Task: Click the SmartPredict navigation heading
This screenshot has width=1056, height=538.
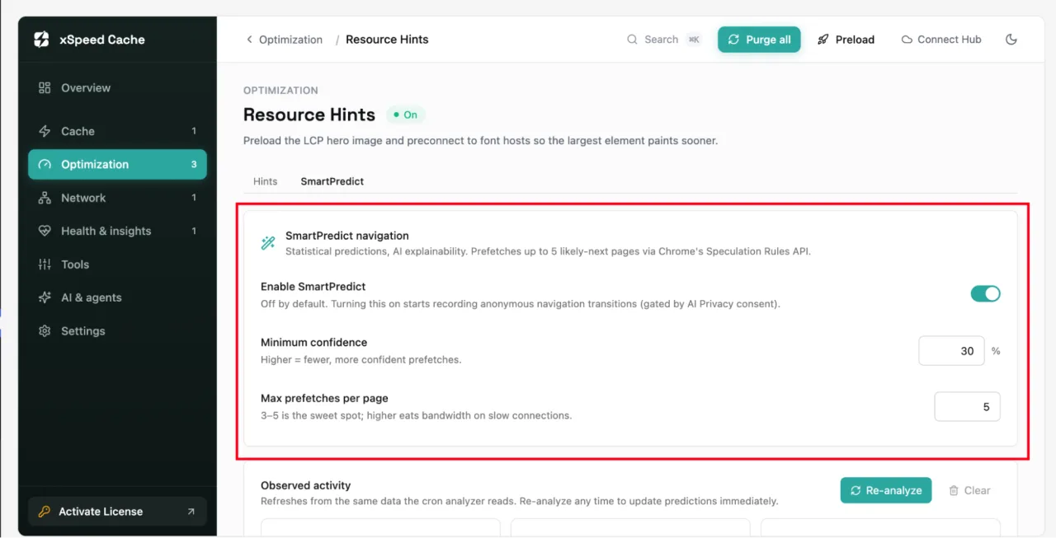Action: pyautogui.click(x=347, y=236)
